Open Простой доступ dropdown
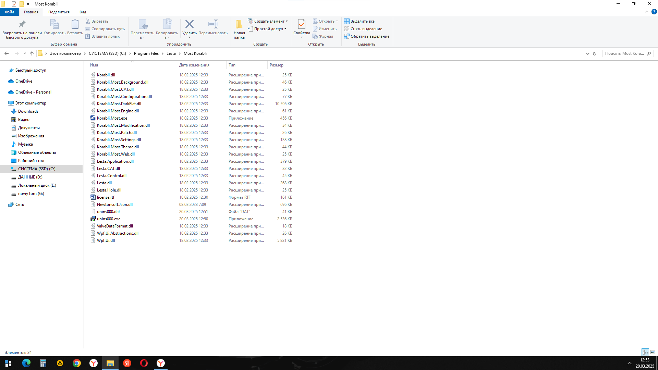This screenshot has height=370, width=658. click(267, 29)
